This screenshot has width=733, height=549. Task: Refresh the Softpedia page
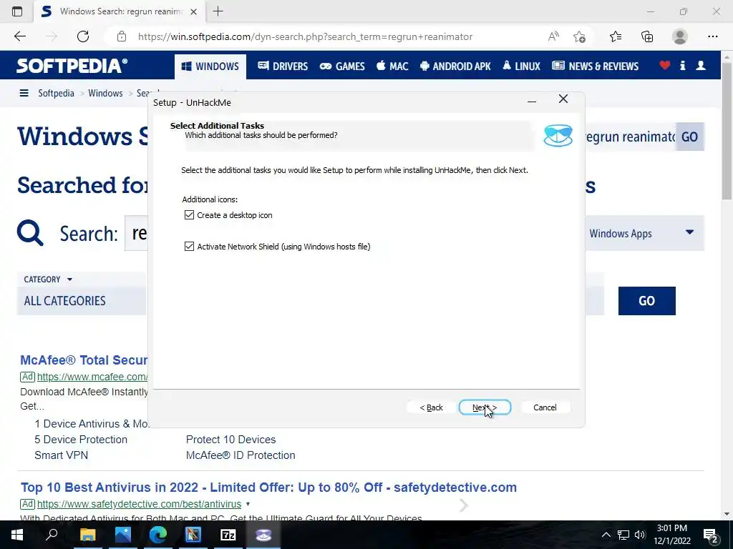pyautogui.click(x=83, y=36)
